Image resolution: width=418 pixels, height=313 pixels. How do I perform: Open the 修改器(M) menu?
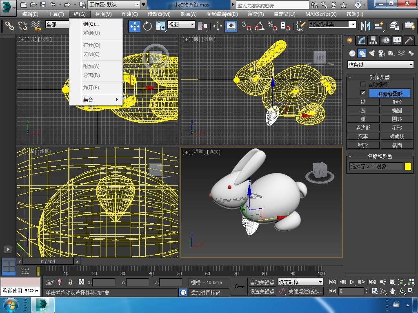coord(159,14)
